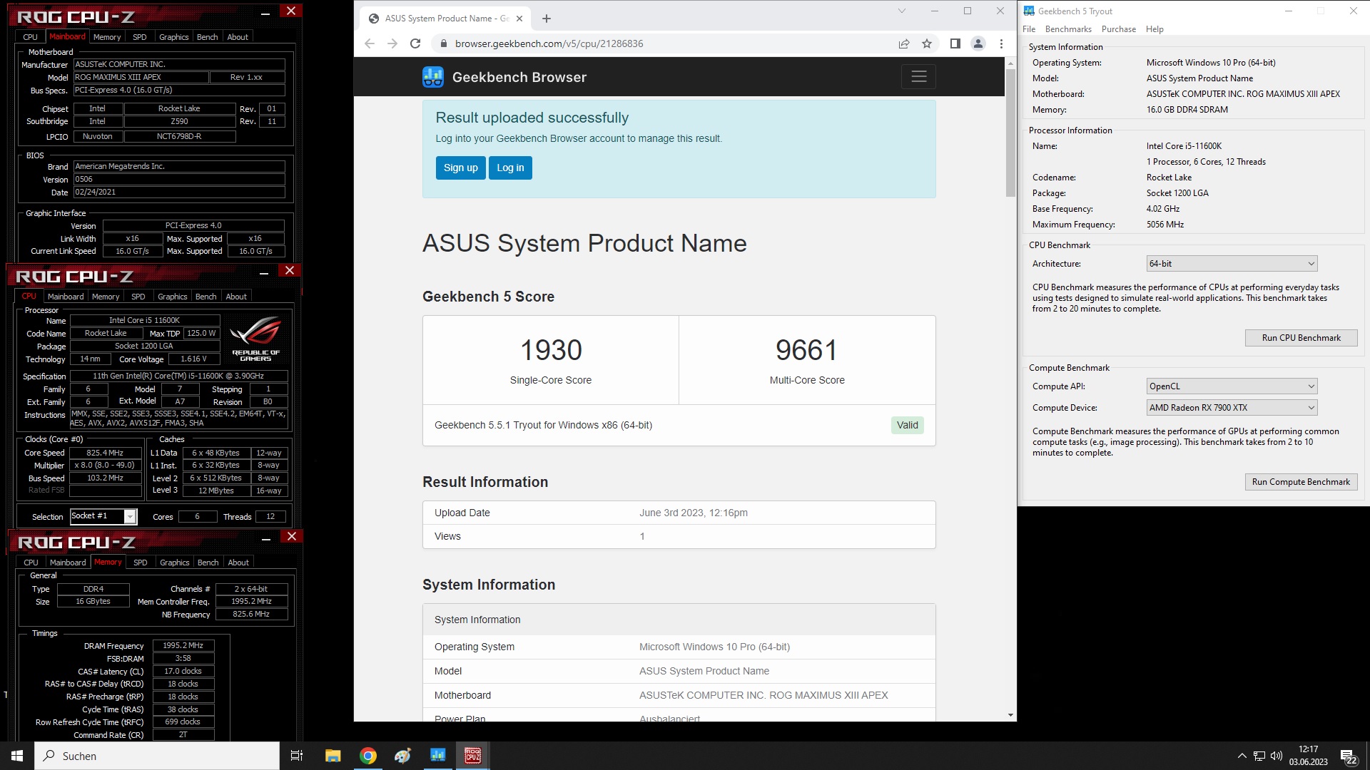Click the Sign up button

coord(460,168)
